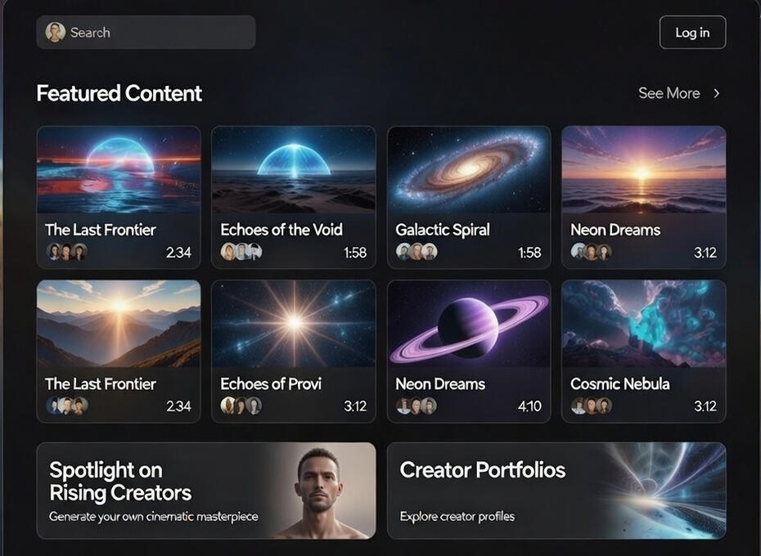Image resolution: width=761 pixels, height=556 pixels.
Task: Open the Creator Portfolios banner
Action: click(x=556, y=491)
